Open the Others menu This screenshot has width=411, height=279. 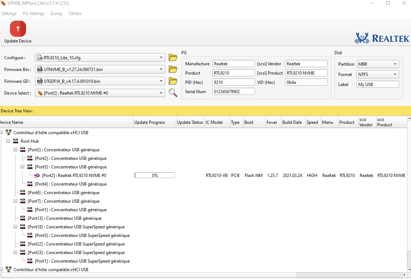[75, 14]
